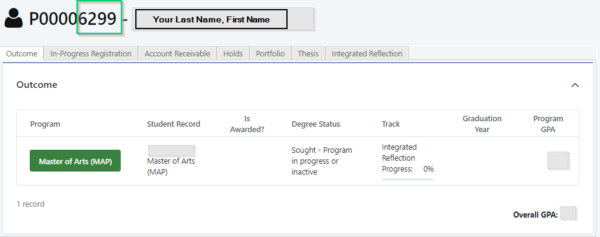The height and width of the screenshot is (237, 600).
Task: Select the Holds tab
Action: tap(233, 53)
